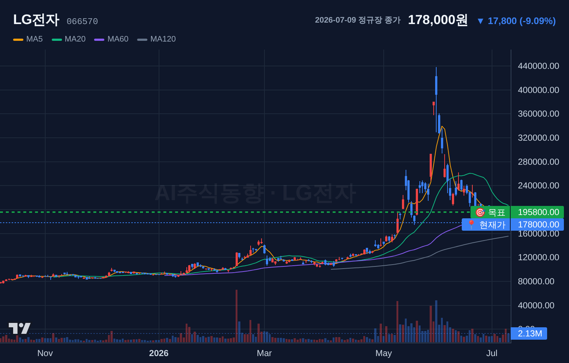Toggle the MA5 legend item

(28, 39)
